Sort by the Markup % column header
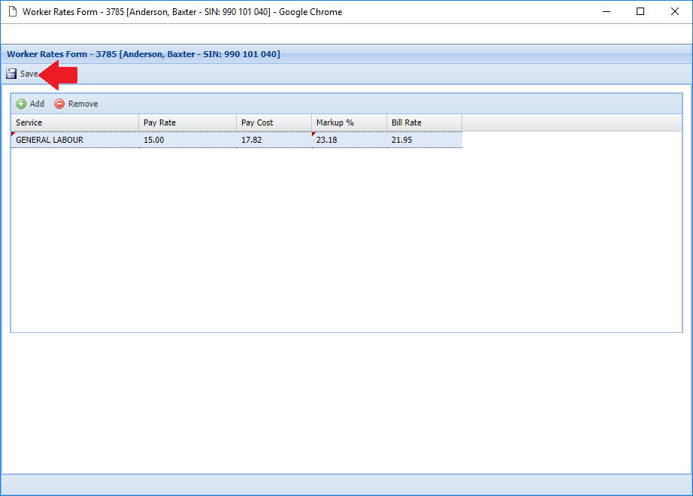Viewport: 693px width, 496px height. pos(350,122)
